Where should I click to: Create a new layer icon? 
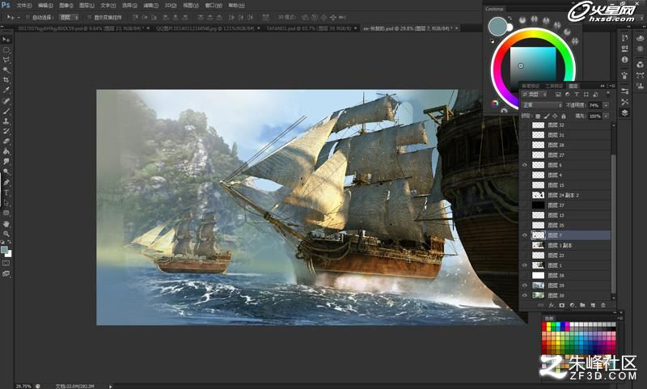(x=593, y=305)
